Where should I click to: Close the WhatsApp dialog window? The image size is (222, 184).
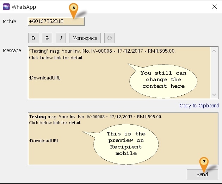coord(214,7)
